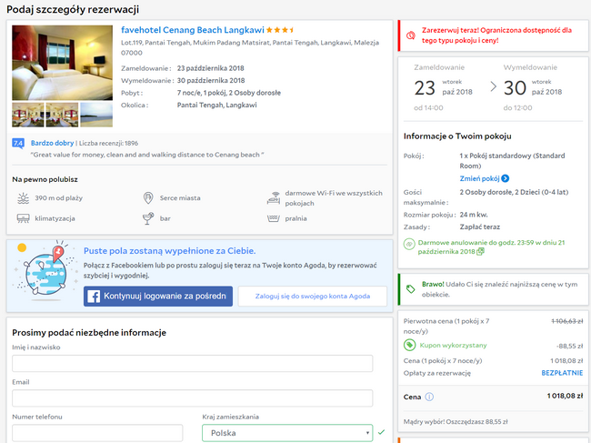This screenshot has width=591, height=443.
Task: Click the Kupon wykorzystany coupon icon
Action: point(409,345)
